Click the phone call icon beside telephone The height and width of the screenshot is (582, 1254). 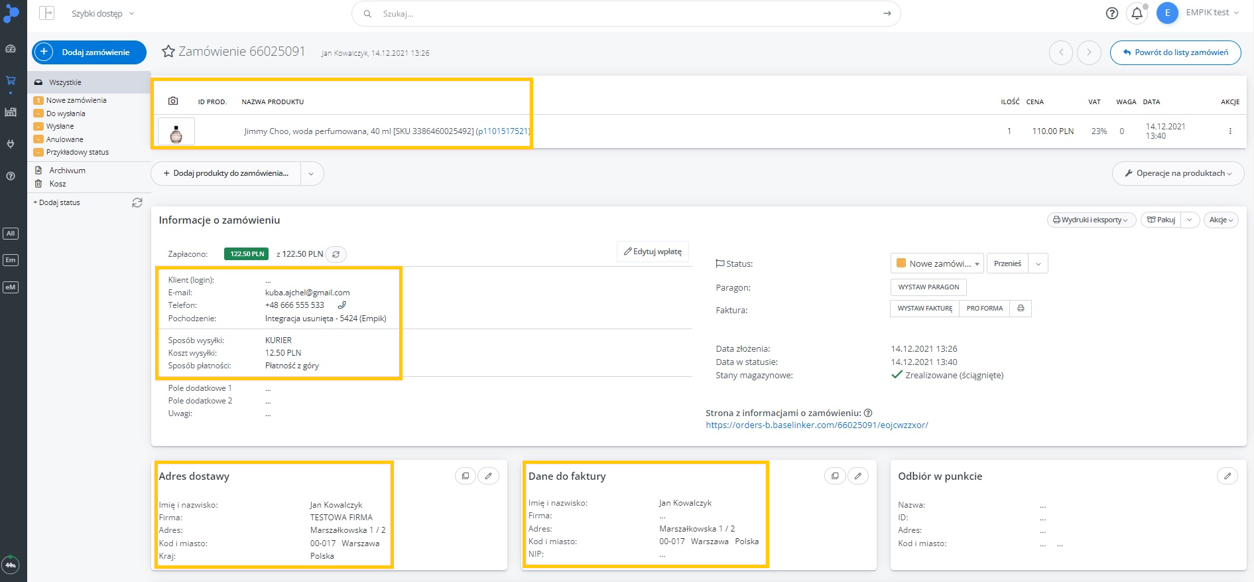342,305
